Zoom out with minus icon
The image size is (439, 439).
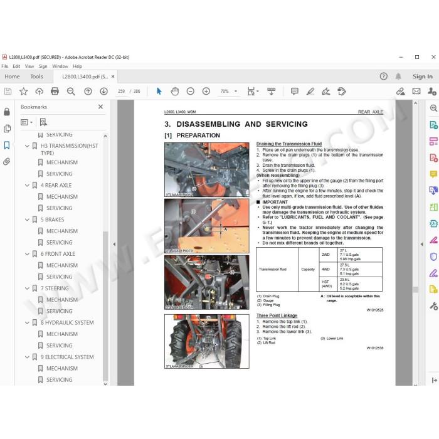point(191,92)
